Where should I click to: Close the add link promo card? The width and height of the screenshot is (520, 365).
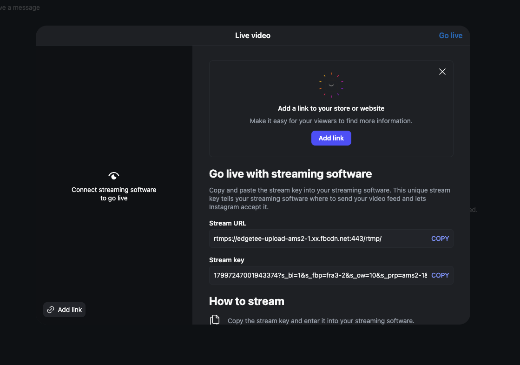(x=442, y=72)
